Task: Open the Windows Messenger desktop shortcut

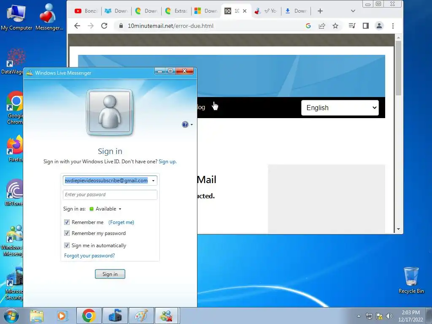Action: 12,240
